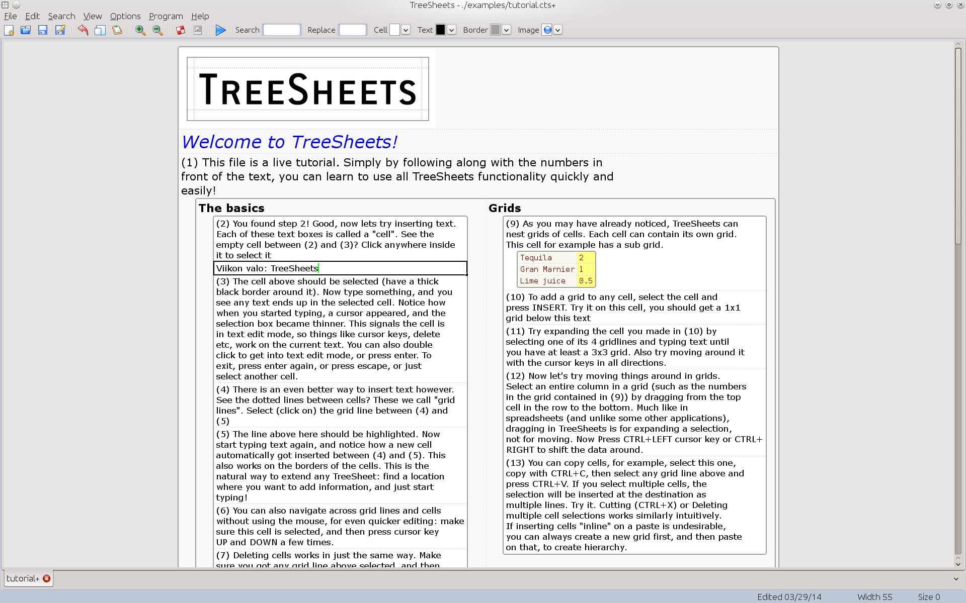Expand the Cell color dropdown arrow
The height and width of the screenshot is (603, 966).
click(406, 30)
